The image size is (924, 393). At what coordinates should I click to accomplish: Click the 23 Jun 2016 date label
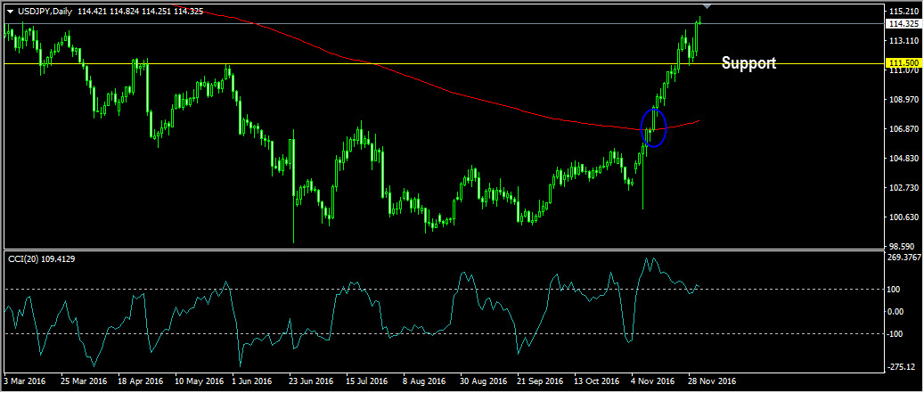(x=311, y=381)
